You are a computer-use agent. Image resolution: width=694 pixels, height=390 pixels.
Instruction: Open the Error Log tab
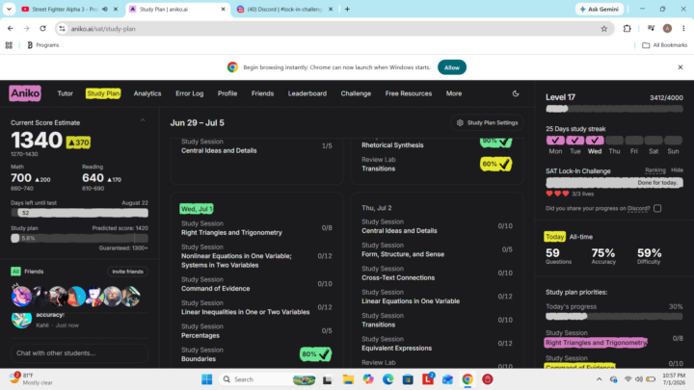(x=190, y=93)
